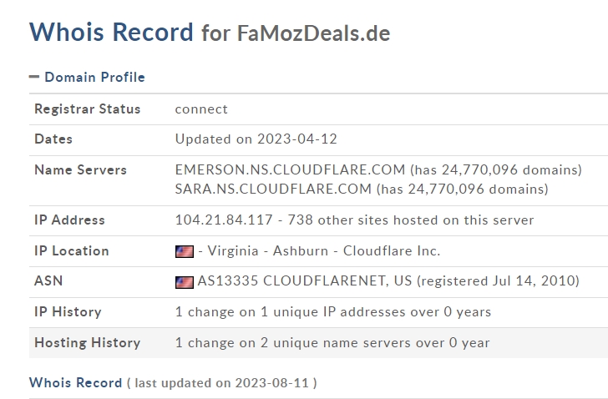This screenshot has width=608, height=399.
Task: Click the Name Servers row label
Action: 80,169
